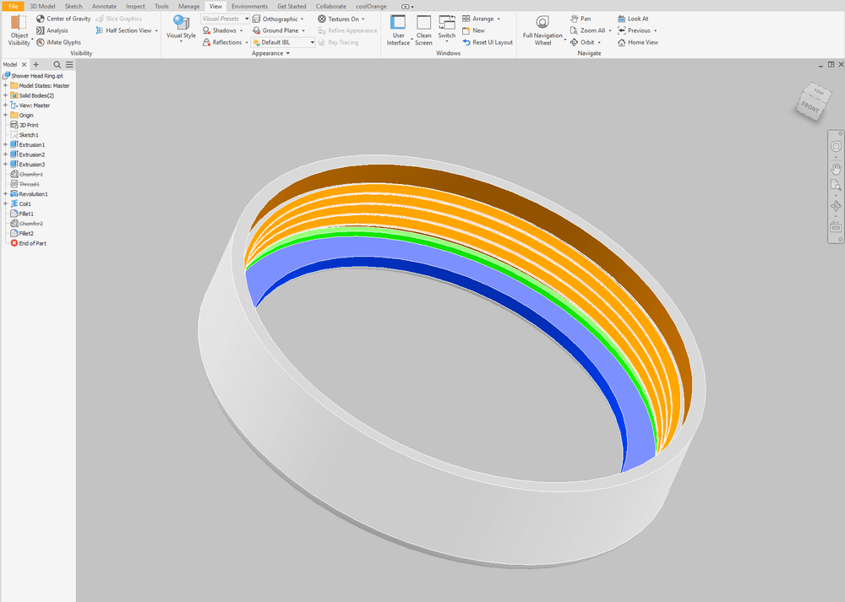
Task: Launch the Full Navigation Wheel
Action: 542,30
